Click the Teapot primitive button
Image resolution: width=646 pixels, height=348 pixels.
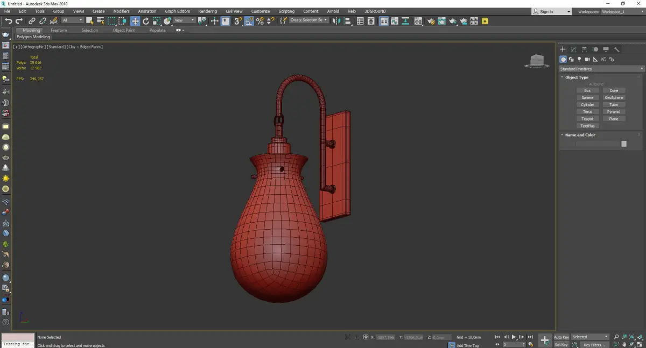(587, 119)
